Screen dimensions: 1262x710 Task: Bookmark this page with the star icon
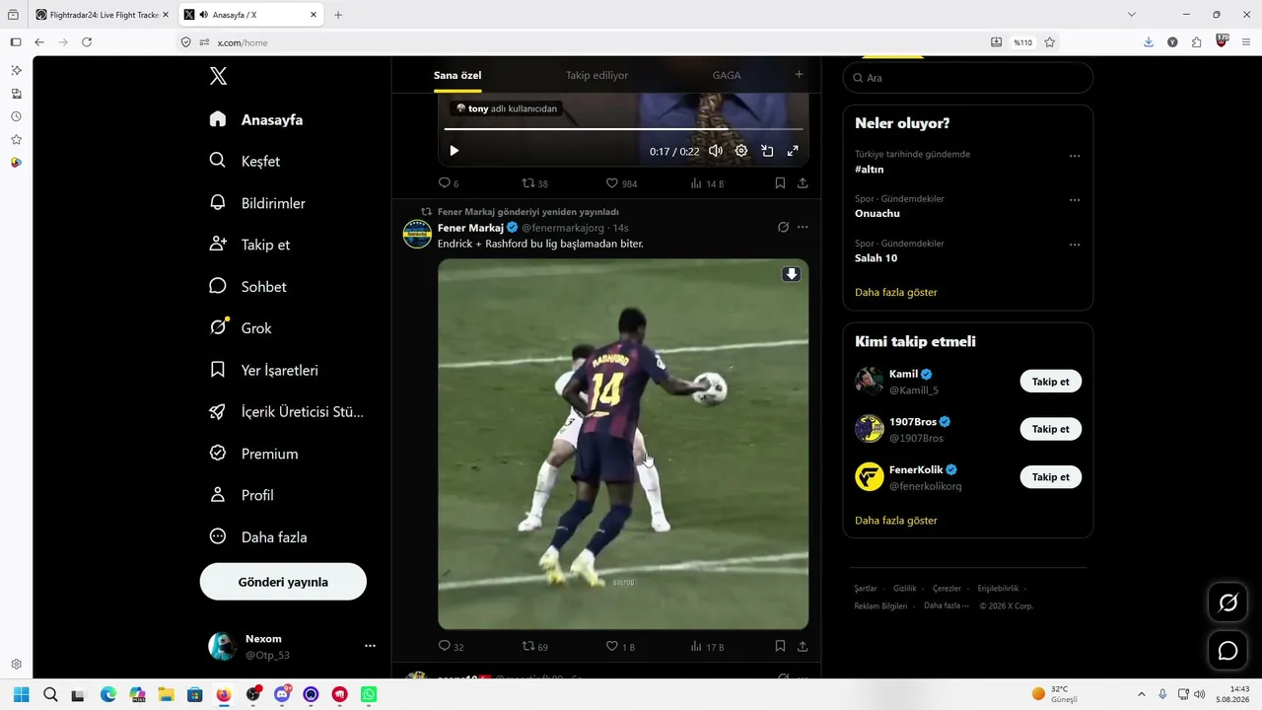(1050, 42)
